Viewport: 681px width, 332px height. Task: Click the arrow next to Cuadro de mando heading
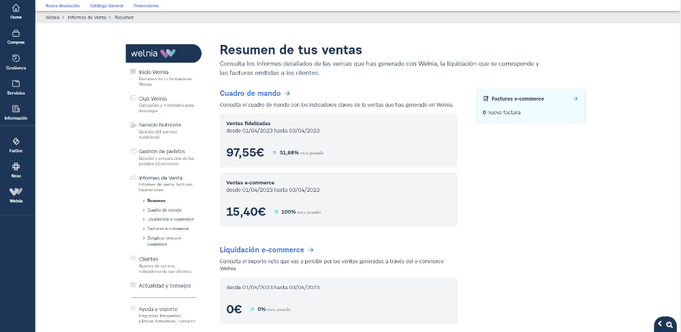(287, 93)
